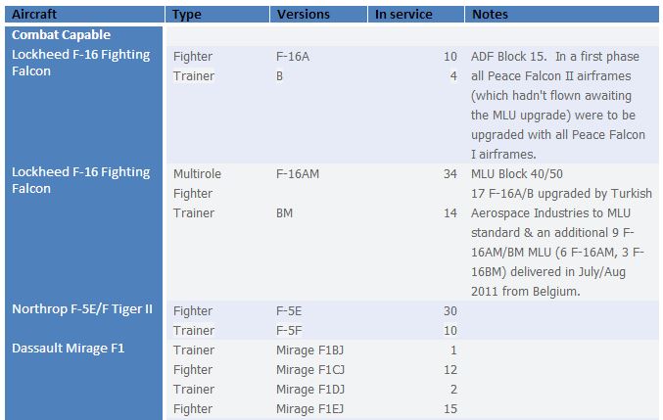Select the MLU Block 40/50 note

coord(517,174)
